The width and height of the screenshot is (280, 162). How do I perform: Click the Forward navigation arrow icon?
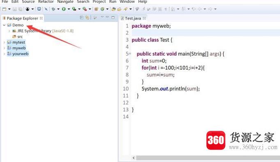pos(210,9)
